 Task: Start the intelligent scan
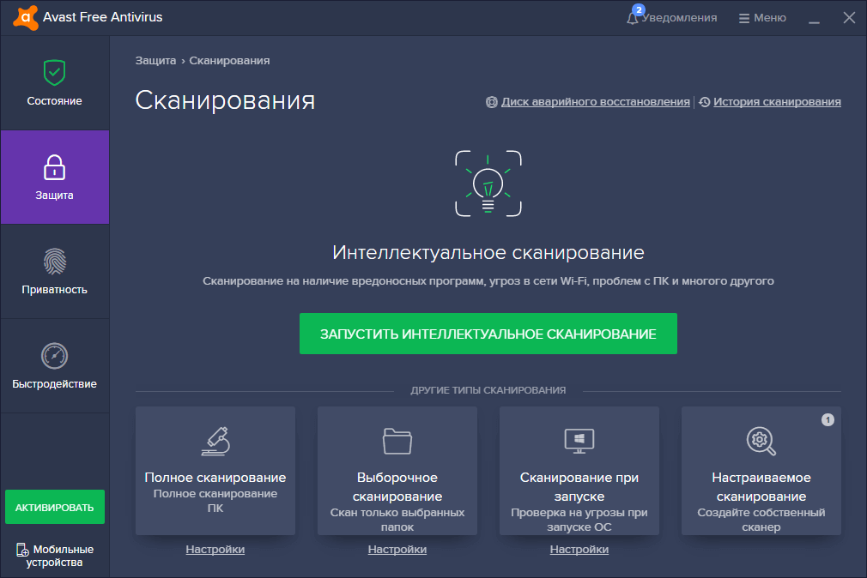tap(488, 334)
